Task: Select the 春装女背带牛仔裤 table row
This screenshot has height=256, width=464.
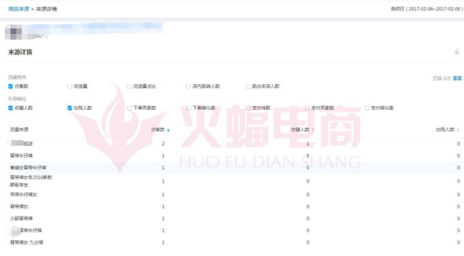Action: [235, 168]
